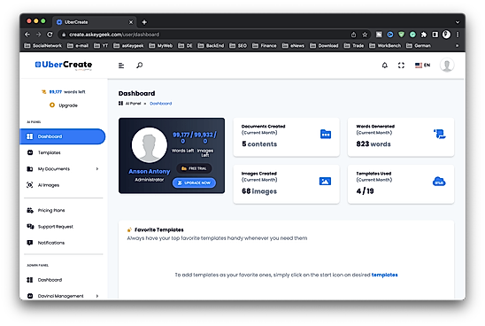The height and width of the screenshot is (326, 485).
Task: Open the SEO bookmark folder
Action: (x=238, y=46)
